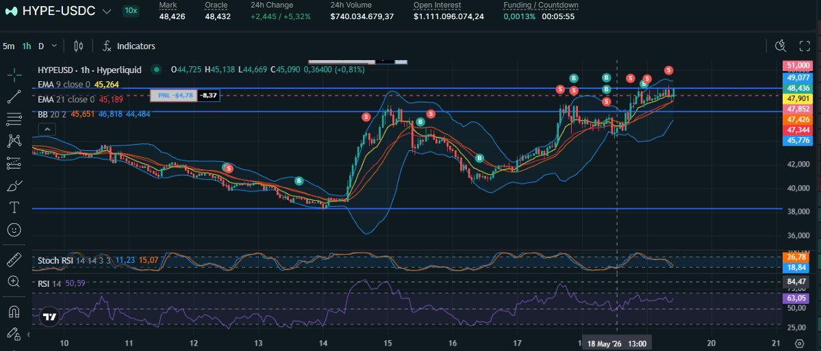Viewport: 821px width, 351px height.
Task: Click the Oracle price 48,432
Action: 218,16
